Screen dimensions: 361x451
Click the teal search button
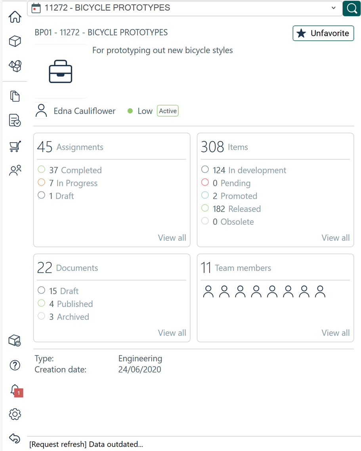[x=351, y=8]
